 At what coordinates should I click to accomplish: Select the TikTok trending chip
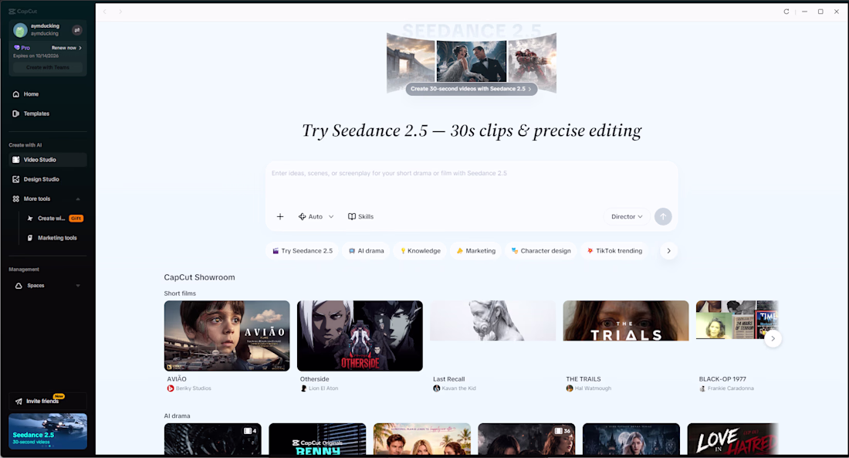tap(614, 251)
